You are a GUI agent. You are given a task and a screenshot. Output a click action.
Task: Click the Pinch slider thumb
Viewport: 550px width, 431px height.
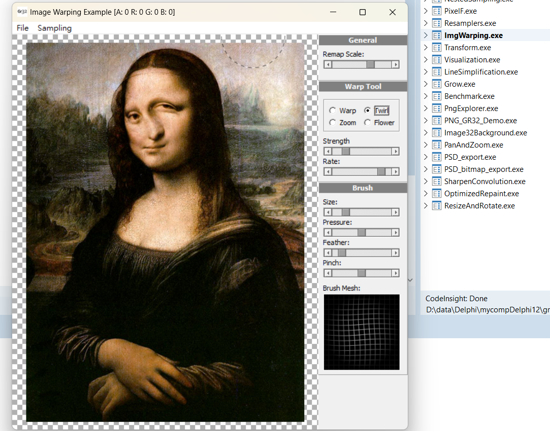[x=362, y=273]
